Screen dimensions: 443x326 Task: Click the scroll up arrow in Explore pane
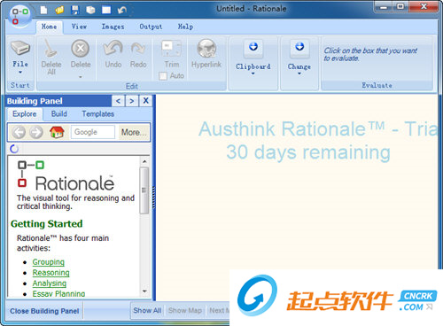(x=144, y=161)
